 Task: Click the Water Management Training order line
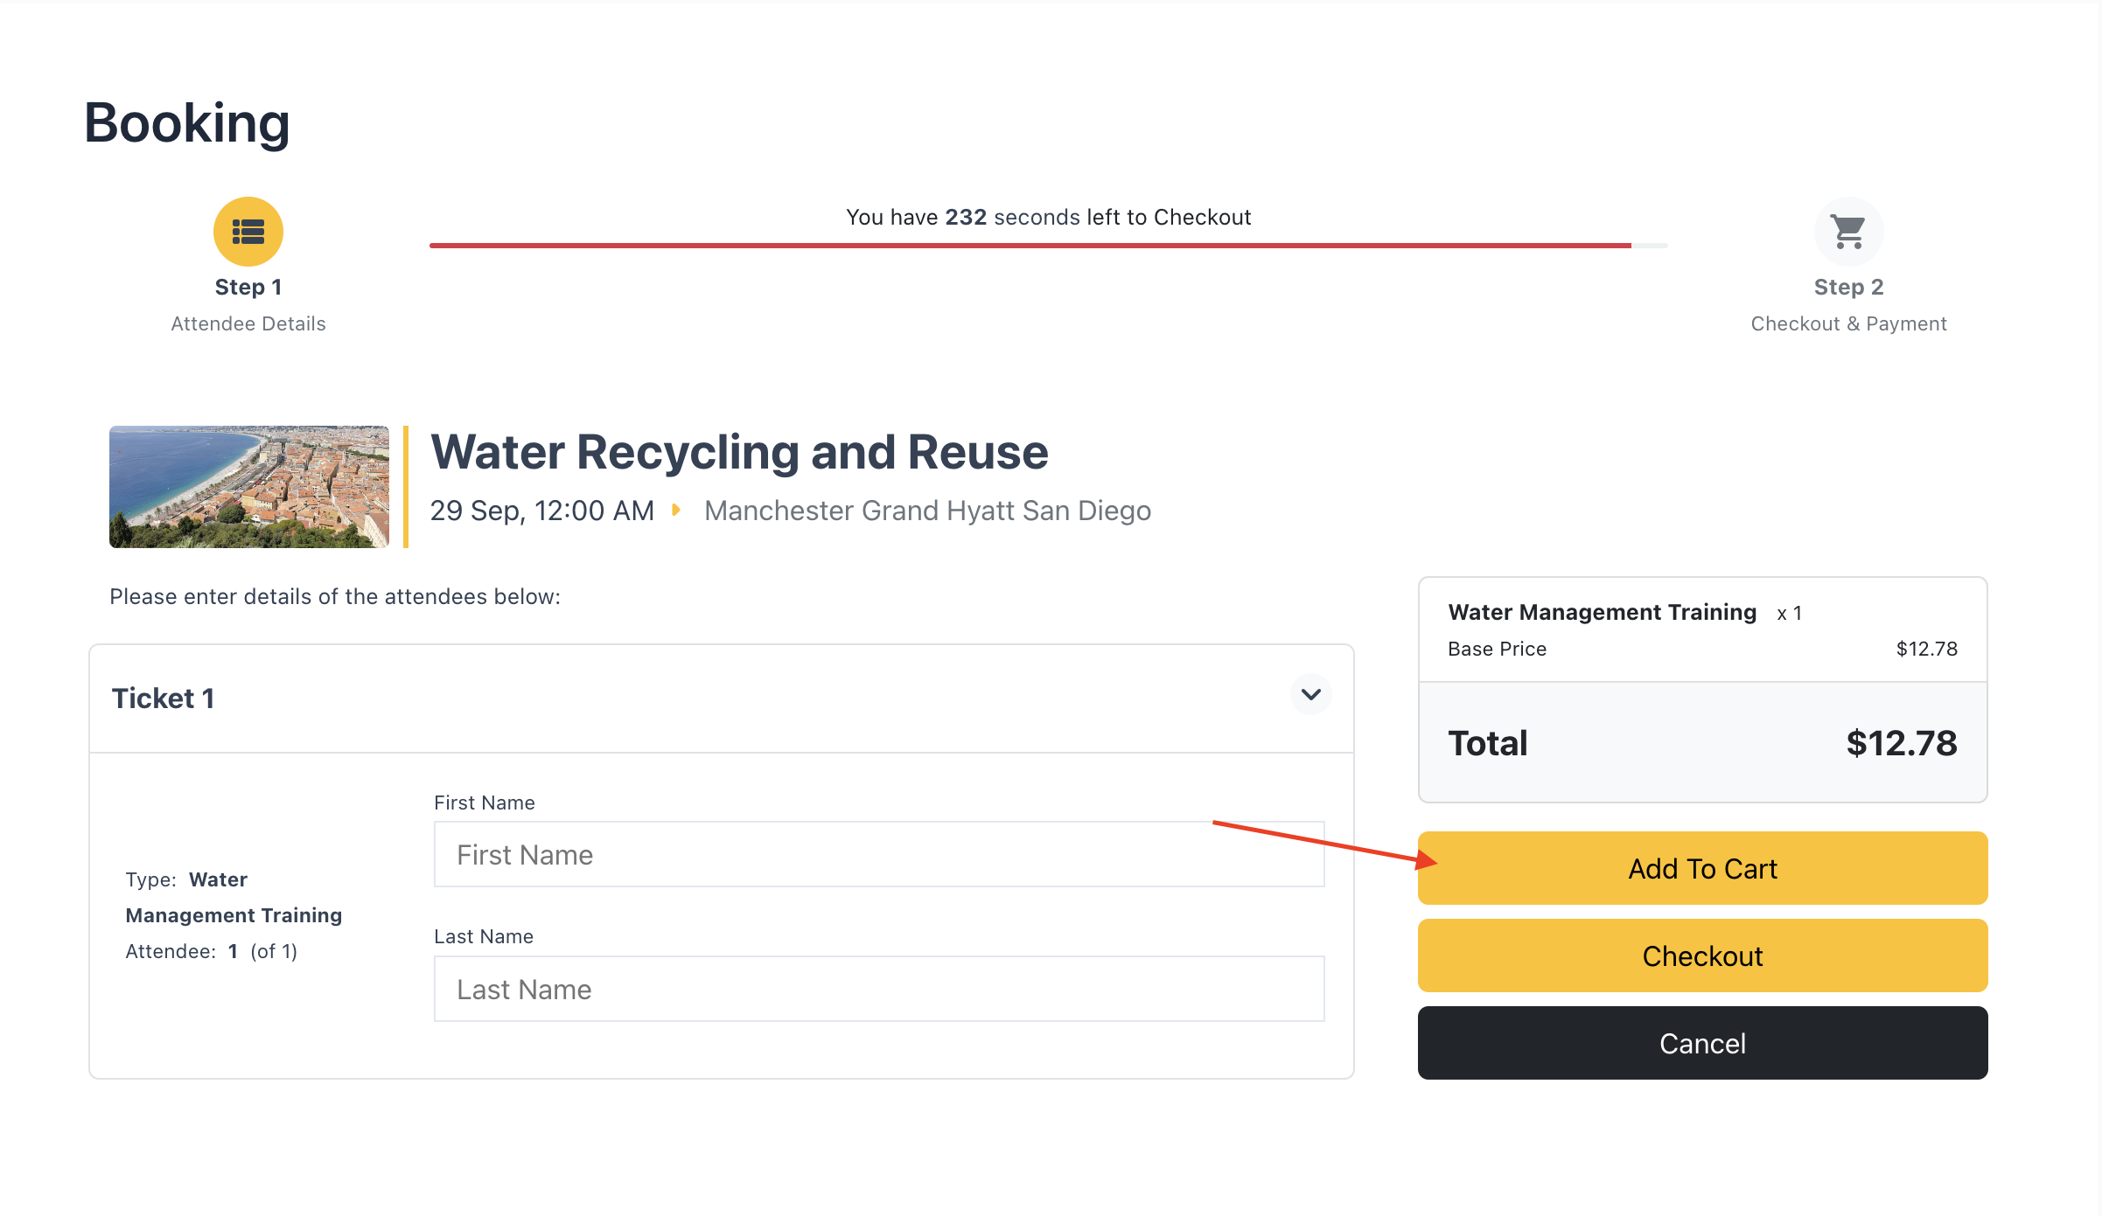point(1602,612)
